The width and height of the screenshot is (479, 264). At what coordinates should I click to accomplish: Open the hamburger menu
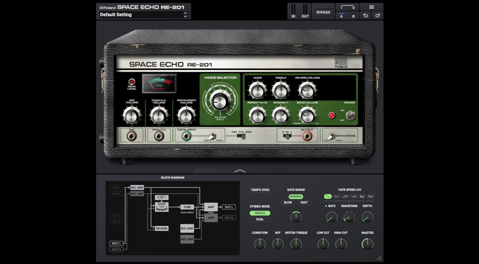(x=371, y=7)
